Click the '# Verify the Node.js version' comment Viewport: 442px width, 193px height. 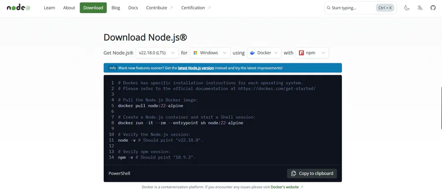[154, 135]
